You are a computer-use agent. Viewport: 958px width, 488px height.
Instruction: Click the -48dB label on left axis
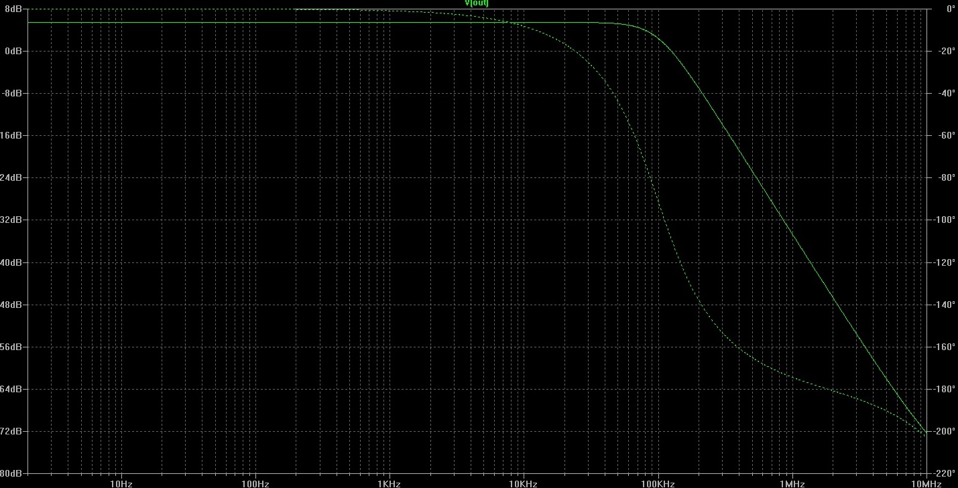(12, 305)
